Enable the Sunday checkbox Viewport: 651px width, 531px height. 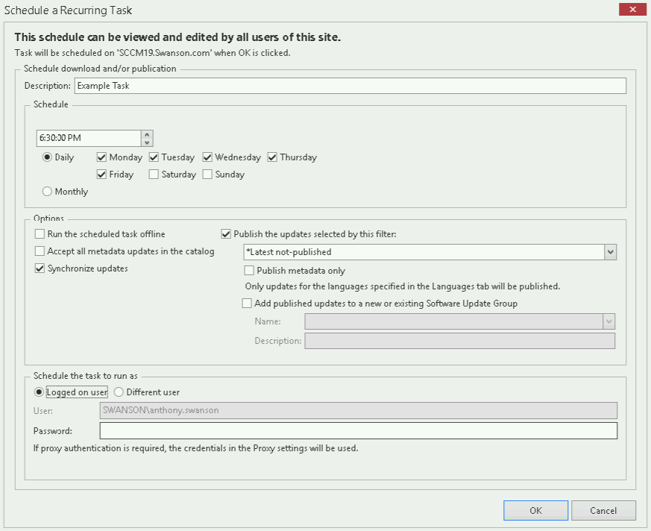click(208, 175)
